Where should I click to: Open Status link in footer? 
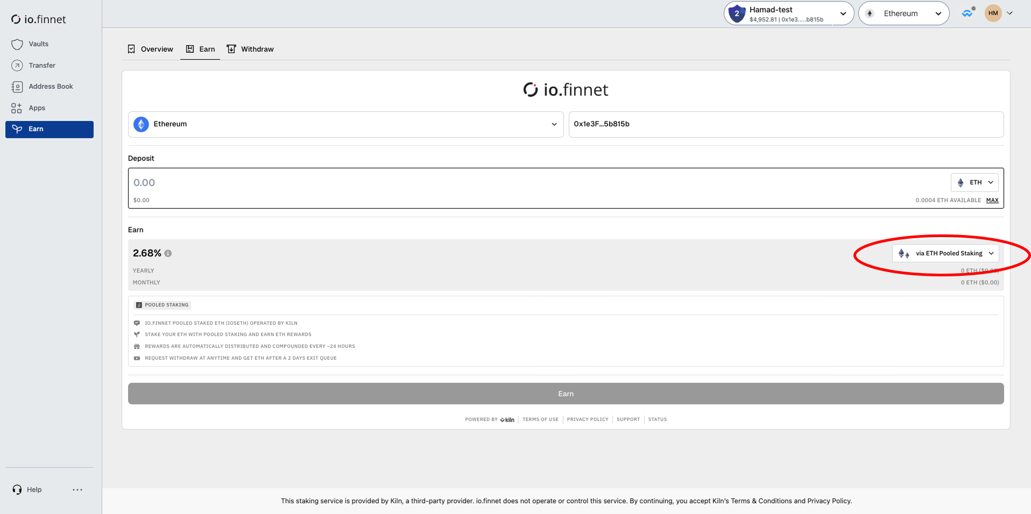coord(657,419)
